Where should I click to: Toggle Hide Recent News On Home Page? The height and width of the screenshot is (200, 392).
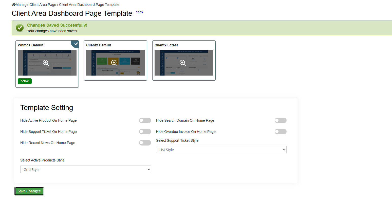(145, 143)
